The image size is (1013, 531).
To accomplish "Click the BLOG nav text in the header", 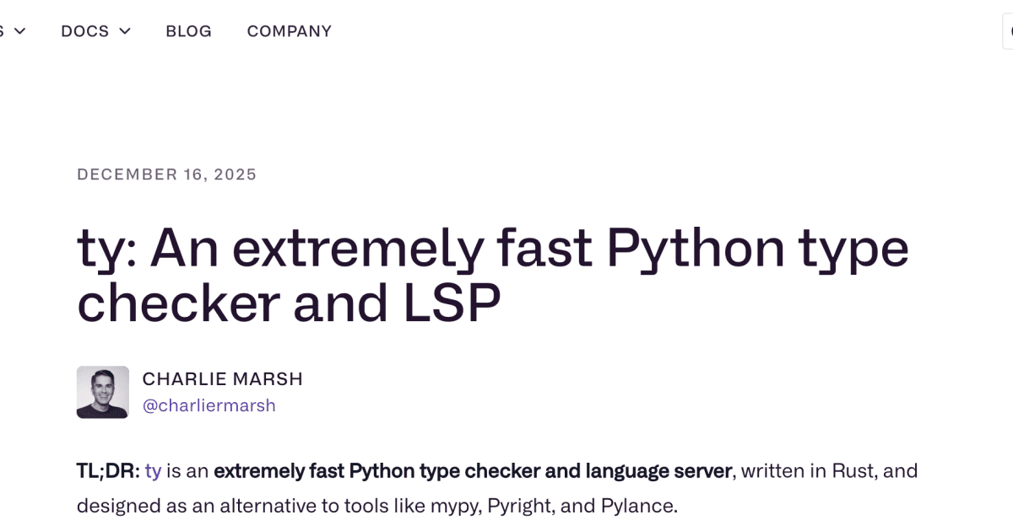I will (188, 31).
